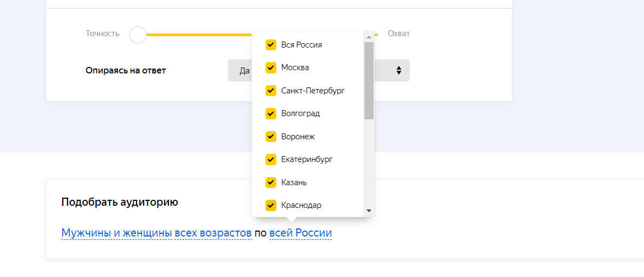Pick Екатеринбург in the region popup

pyautogui.click(x=307, y=160)
